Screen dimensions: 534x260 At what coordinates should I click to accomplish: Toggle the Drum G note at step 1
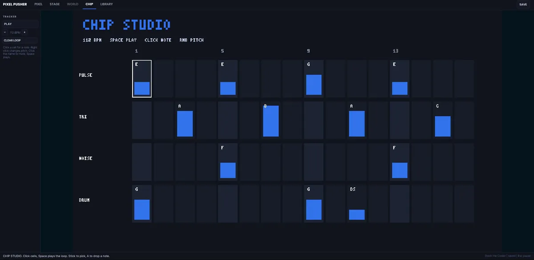pos(142,203)
